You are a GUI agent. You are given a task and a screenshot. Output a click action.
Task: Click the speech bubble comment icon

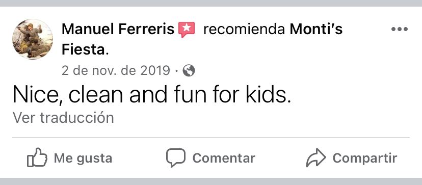coord(175,158)
